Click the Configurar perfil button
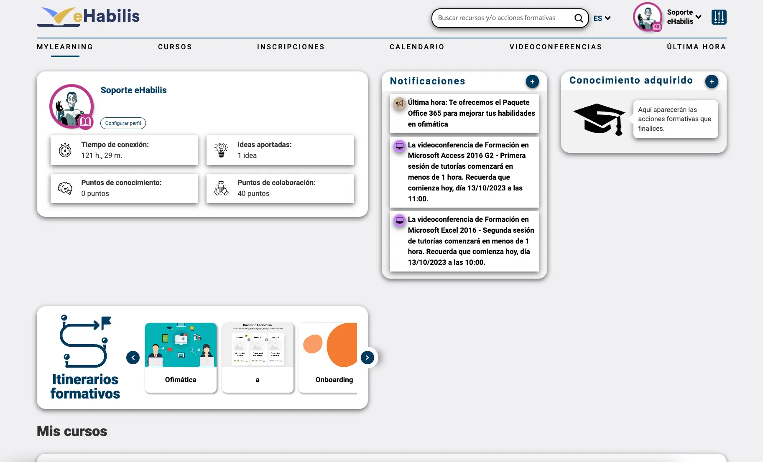 123,123
